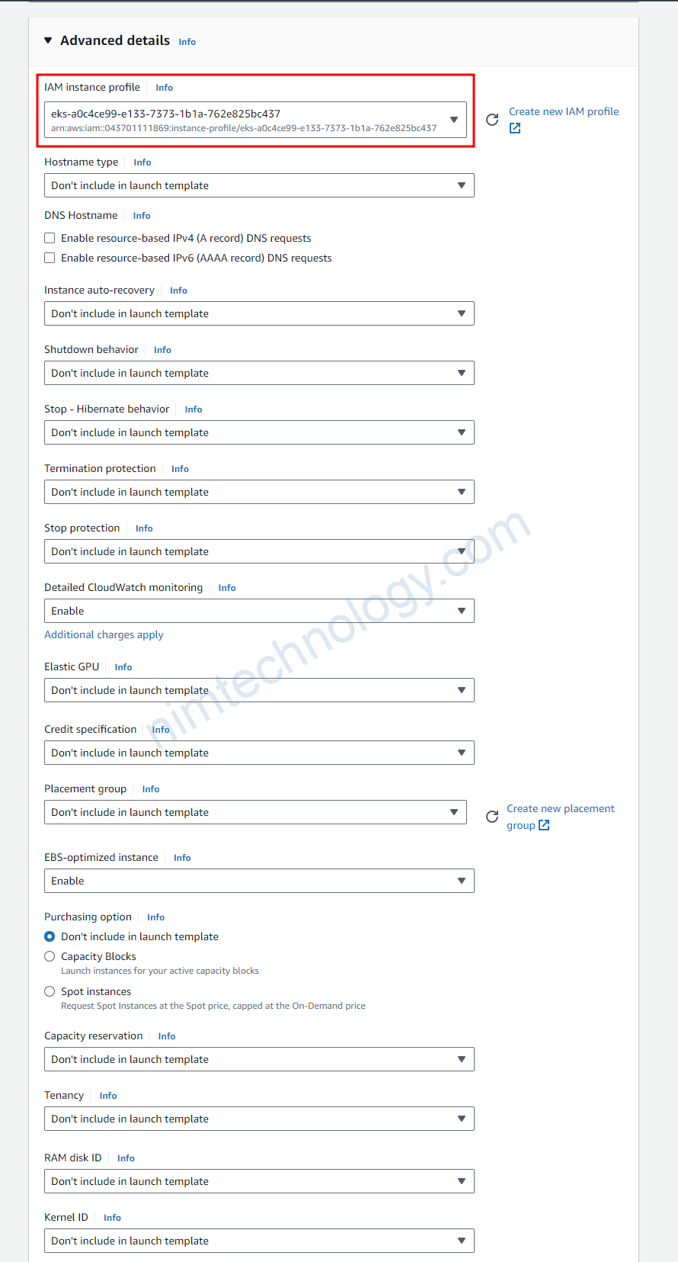The image size is (678, 1262).
Task: Click refresh icon beside IAM instance profile
Action: (492, 120)
